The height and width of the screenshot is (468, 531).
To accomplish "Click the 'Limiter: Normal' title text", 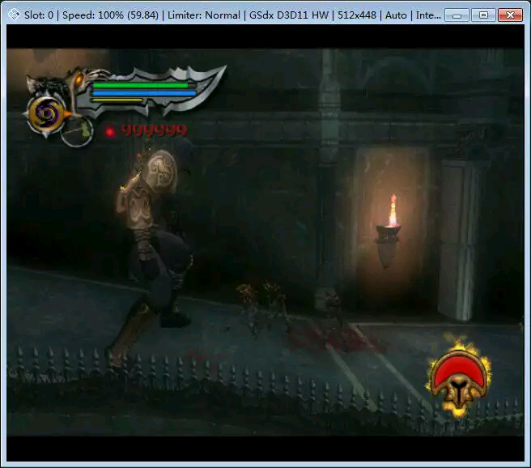I will pyautogui.click(x=204, y=15).
